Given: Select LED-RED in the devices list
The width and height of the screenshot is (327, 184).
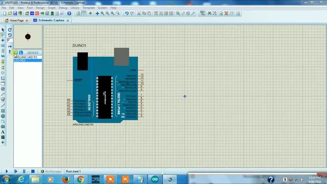Looking at the screenshot, I should coord(28,60).
